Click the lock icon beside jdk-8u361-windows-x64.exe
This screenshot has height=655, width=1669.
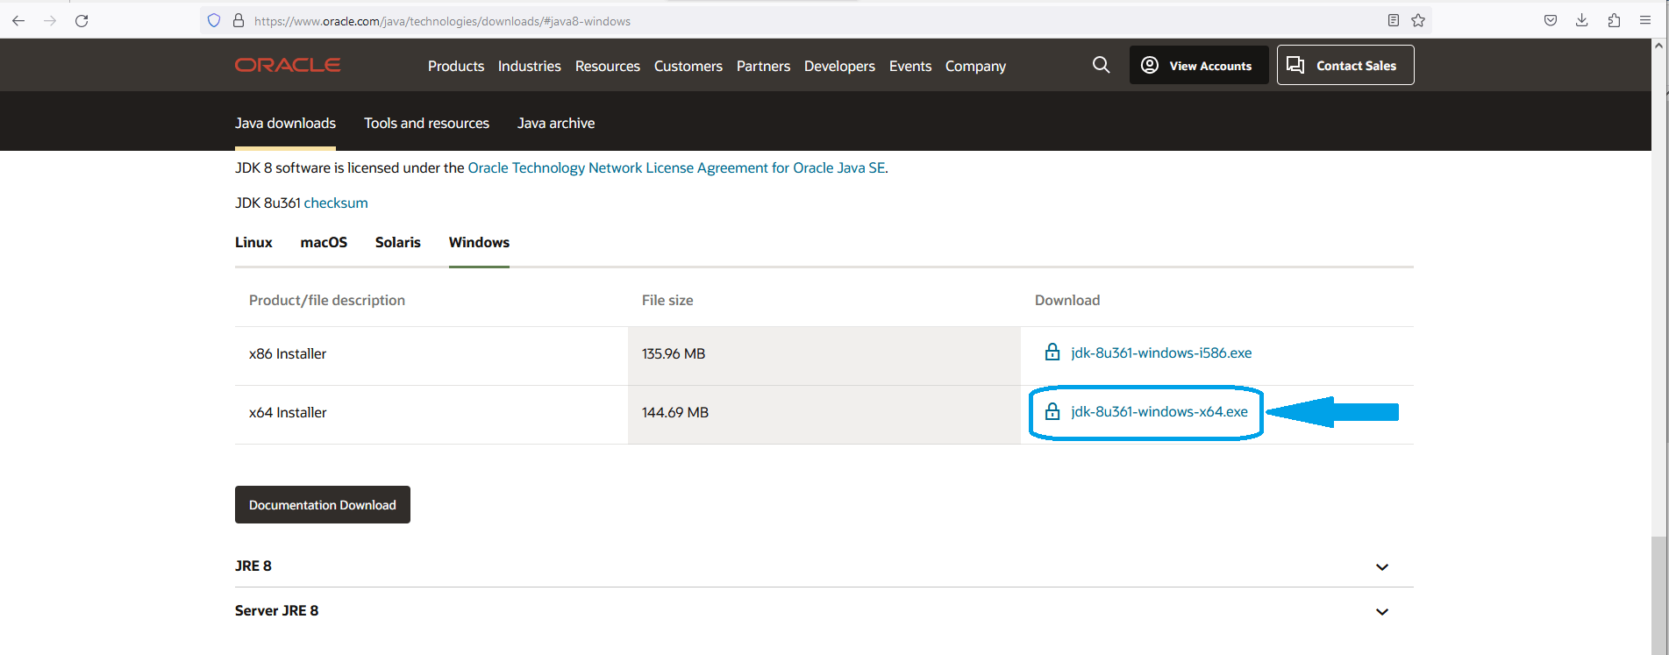(x=1052, y=411)
